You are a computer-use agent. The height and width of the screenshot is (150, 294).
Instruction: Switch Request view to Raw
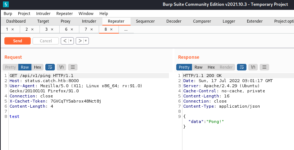[x=25, y=67]
